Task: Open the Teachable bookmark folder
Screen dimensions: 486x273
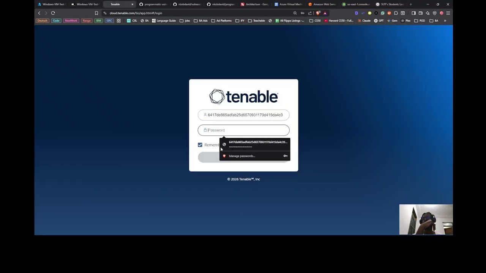Action: coord(256,20)
